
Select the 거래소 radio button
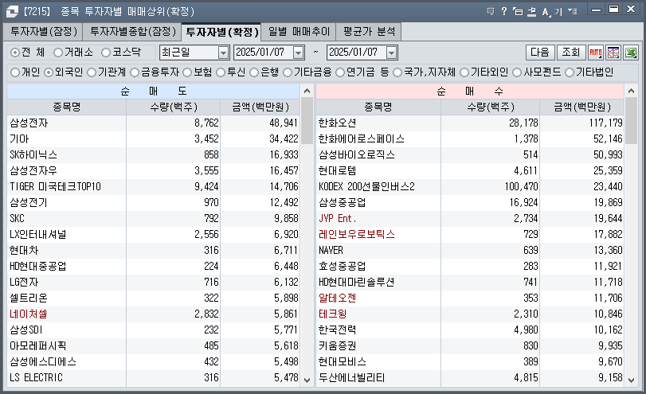58,53
